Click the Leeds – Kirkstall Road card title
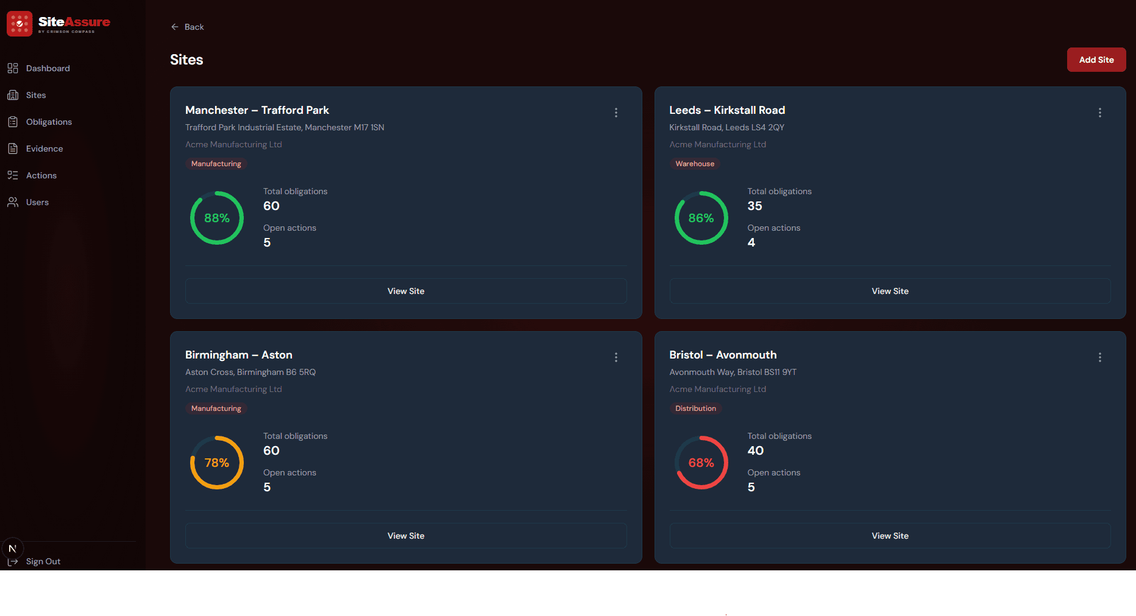The width and height of the screenshot is (1136, 616). (727, 110)
